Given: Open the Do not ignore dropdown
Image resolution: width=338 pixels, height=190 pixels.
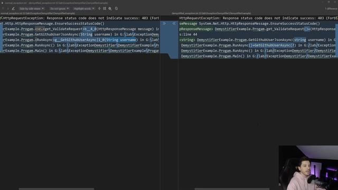Looking at the screenshot, I should point(59,8).
